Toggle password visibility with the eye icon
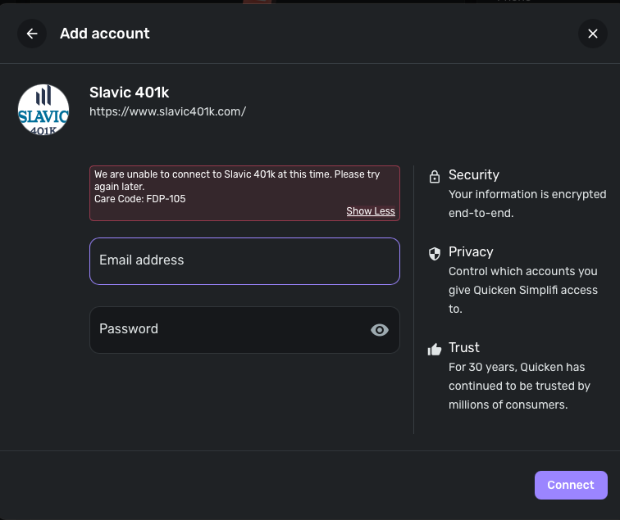 [379, 330]
